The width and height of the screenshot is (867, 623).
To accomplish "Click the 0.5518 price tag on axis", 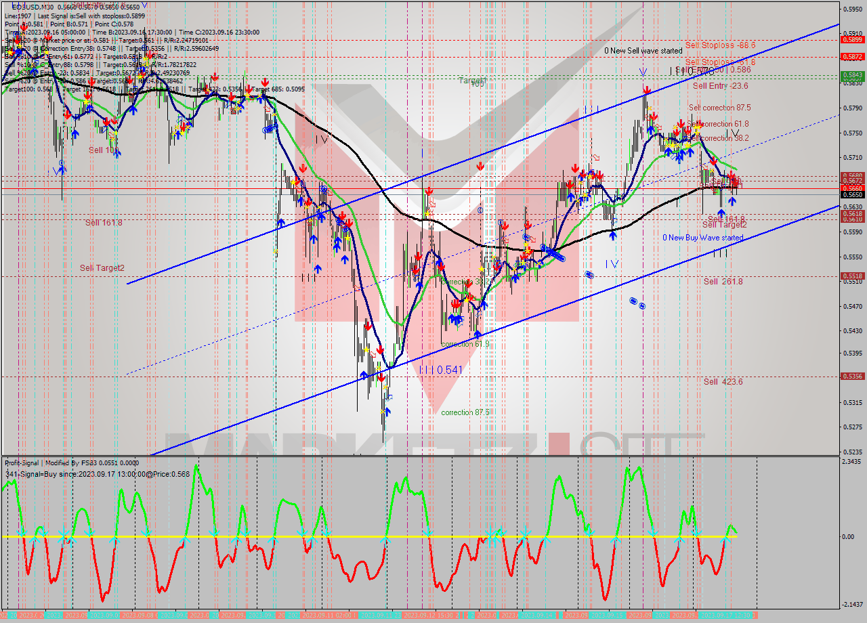I will pyautogui.click(x=851, y=276).
